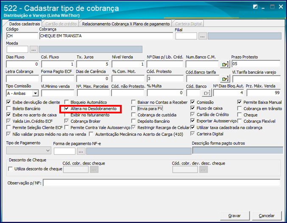Open Num.Banco C.M. lookup hand icon

coord(225,64)
